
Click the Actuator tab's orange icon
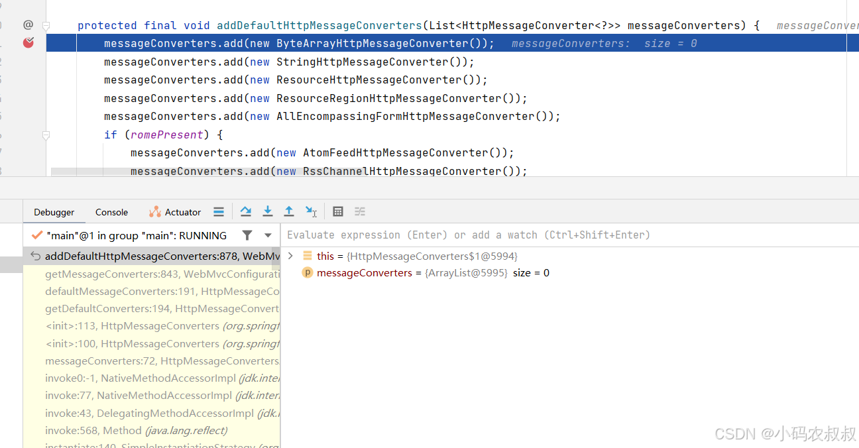[x=155, y=212]
